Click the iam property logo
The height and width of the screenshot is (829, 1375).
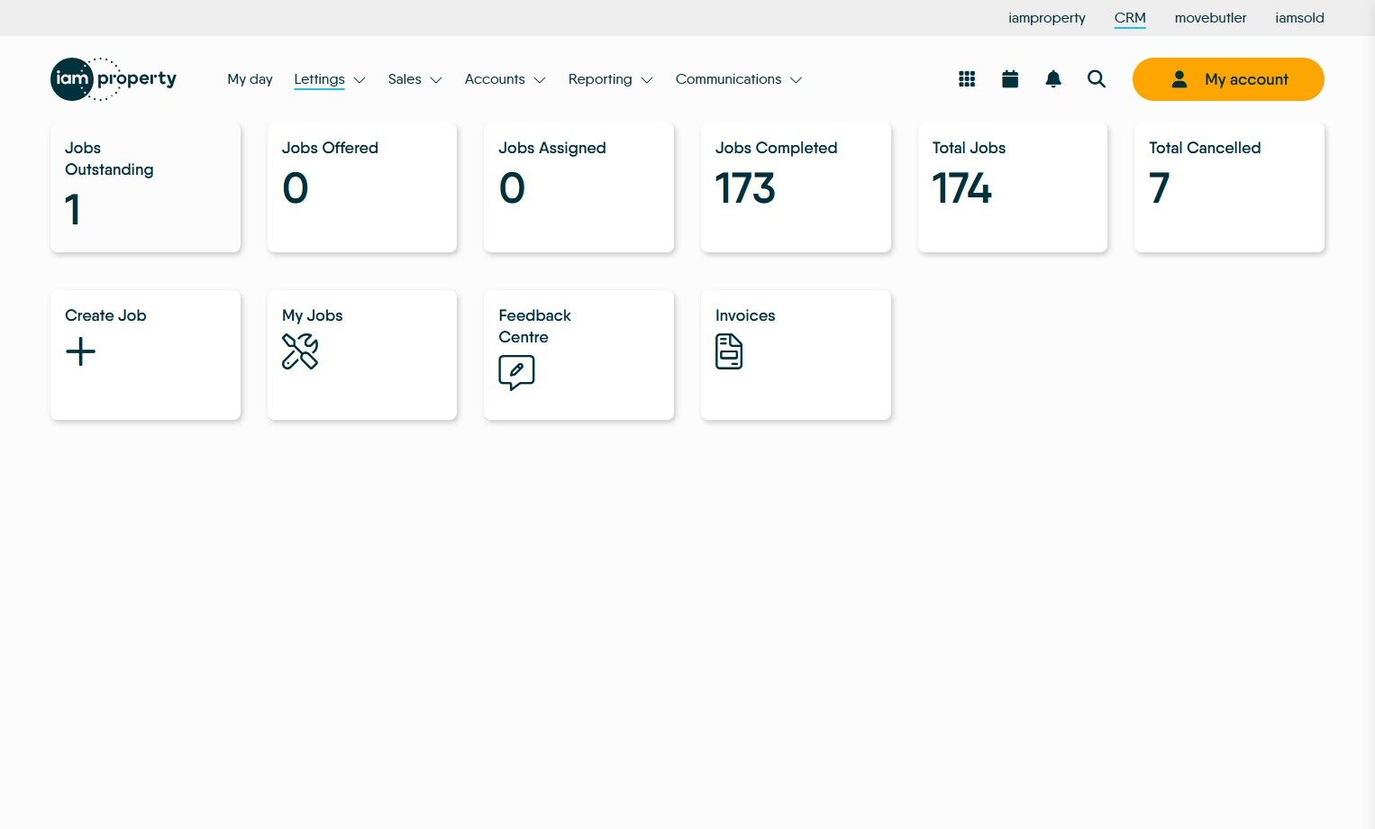[x=114, y=79]
